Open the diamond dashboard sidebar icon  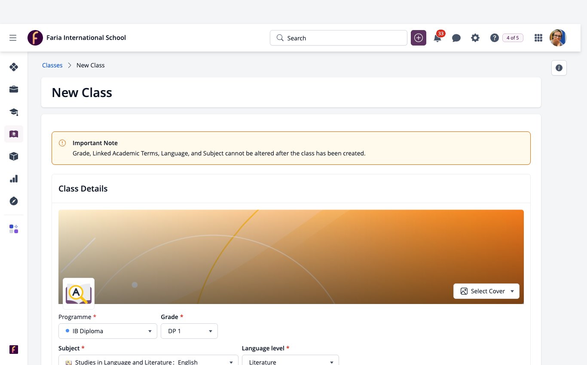tap(14, 67)
